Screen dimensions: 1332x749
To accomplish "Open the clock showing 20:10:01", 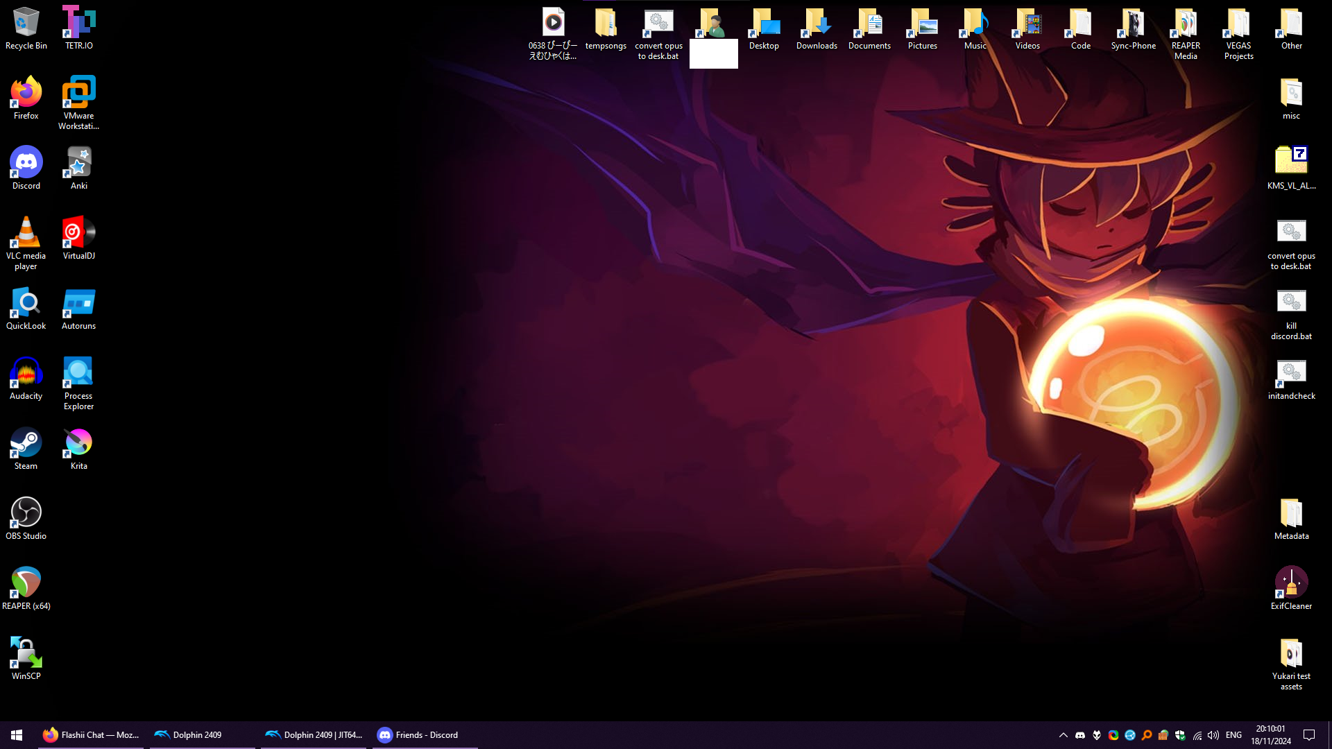I will [1271, 735].
